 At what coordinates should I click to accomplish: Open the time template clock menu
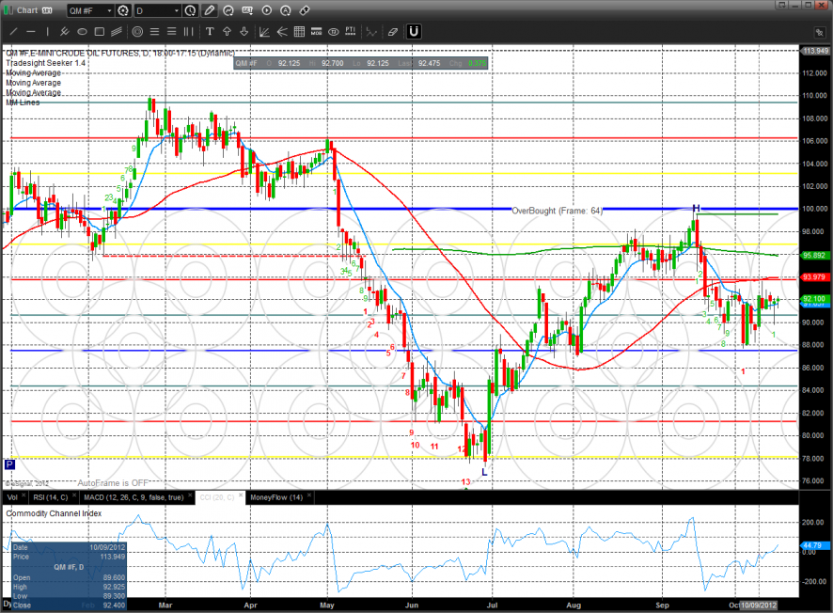click(x=191, y=10)
